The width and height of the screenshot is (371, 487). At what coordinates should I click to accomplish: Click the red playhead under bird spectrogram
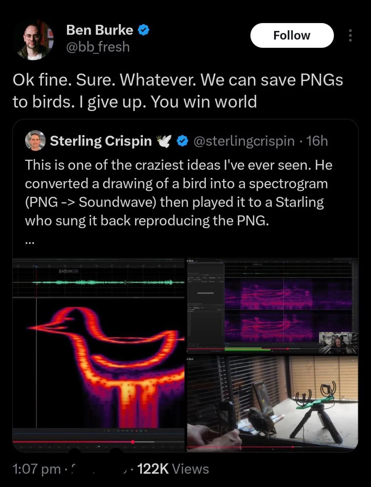coord(133,441)
